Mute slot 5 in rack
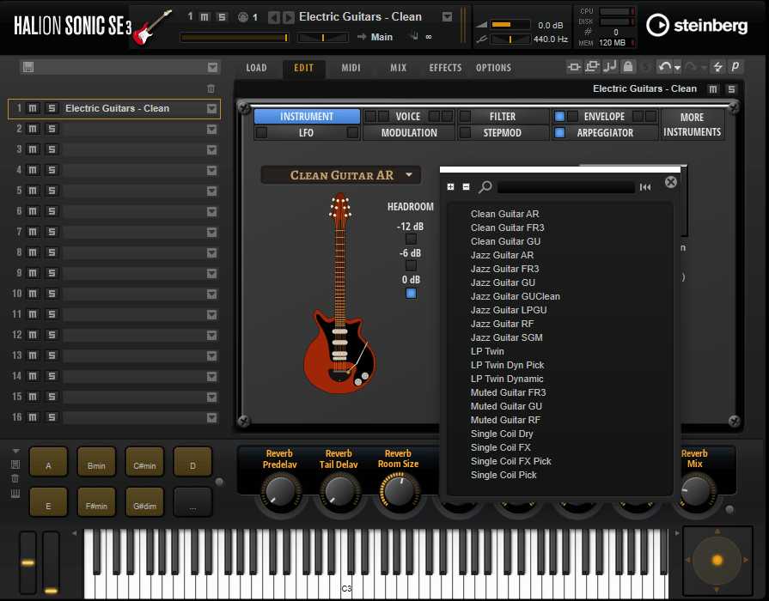The image size is (769, 601). pyautogui.click(x=33, y=191)
